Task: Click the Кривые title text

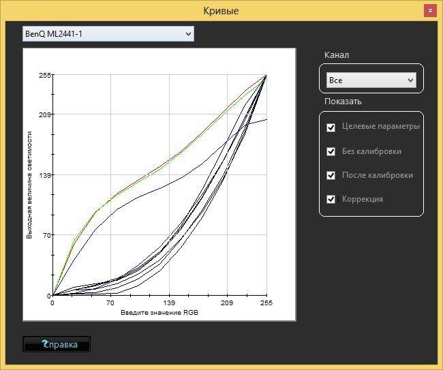Action: point(221,11)
